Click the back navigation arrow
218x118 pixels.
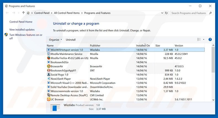tap(7, 13)
